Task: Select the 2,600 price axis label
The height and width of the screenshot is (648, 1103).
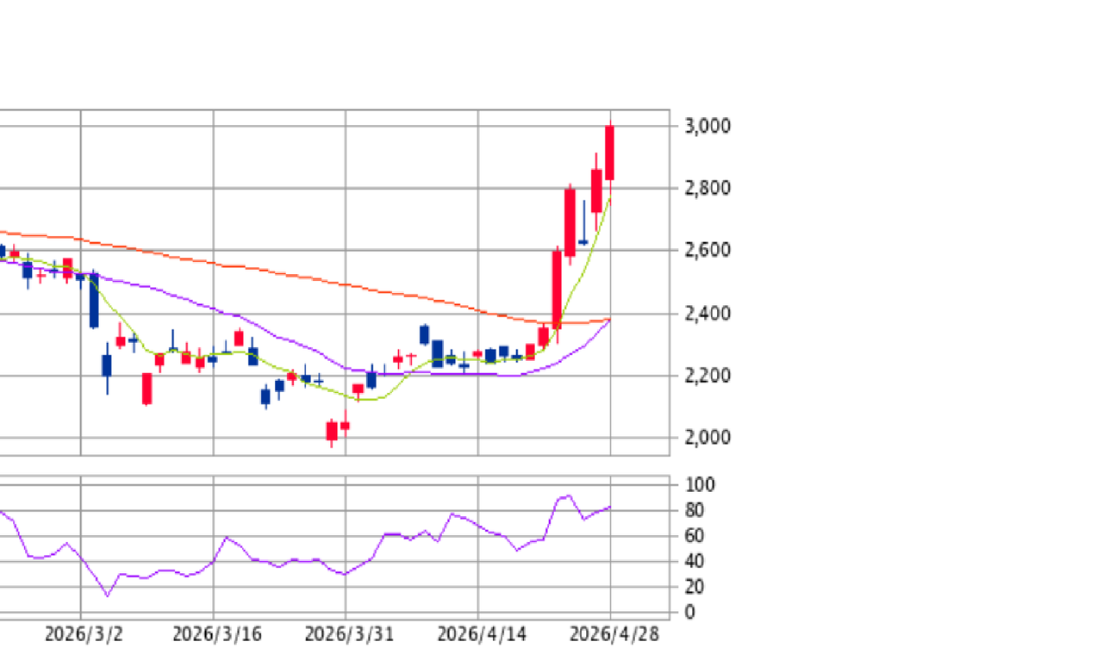Action: (707, 251)
